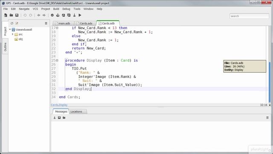273x154 pixels.
Task: Expand the src folder arrow
Action: (12, 34)
